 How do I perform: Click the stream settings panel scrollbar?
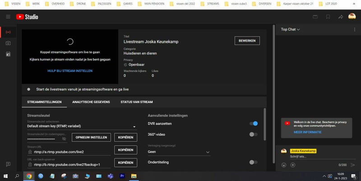[265, 124]
